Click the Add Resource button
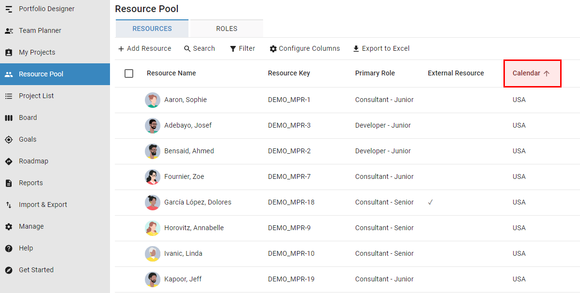 pyautogui.click(x=144, y=49)
